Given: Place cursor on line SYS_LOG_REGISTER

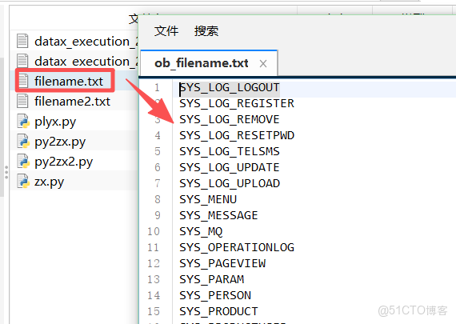Looking at the screenshot, I should tap(237, 103).
